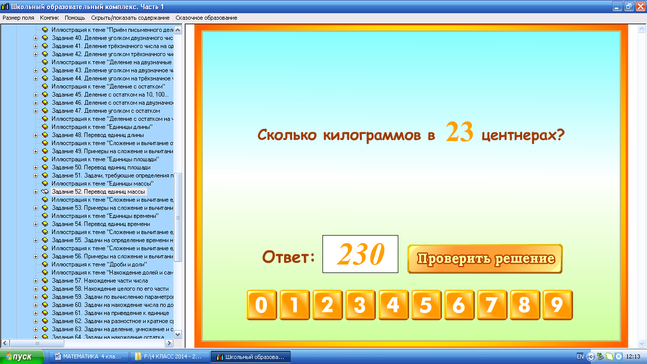647x364 pixels.
Task: Expand Задание 40 tree node
Action: (x=36, y=38)
